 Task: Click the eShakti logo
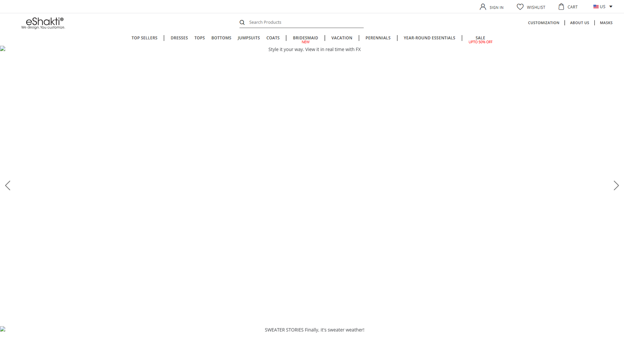point(43,23)
